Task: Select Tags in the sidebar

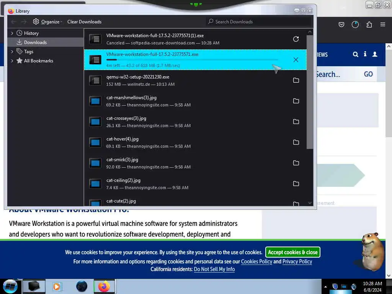Action: pos(28,52)
